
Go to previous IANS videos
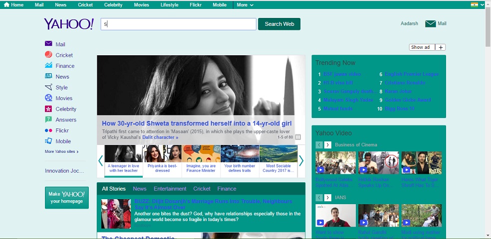[319, 198]
